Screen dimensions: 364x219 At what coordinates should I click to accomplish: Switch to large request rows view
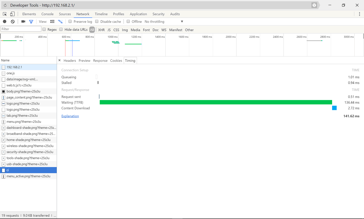(x=52, y=22)
